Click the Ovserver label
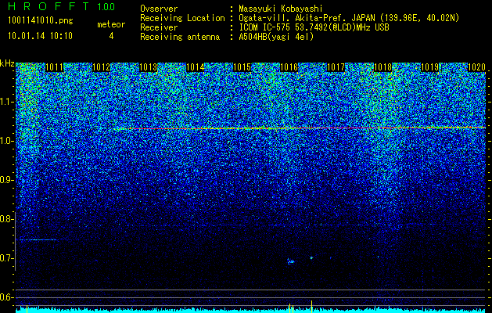Image resolution: width=492 pixels, height=313 pixels. click(159, 9)
